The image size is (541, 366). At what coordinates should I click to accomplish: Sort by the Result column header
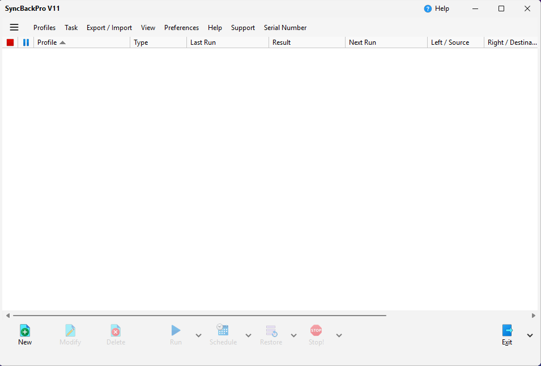307,42
